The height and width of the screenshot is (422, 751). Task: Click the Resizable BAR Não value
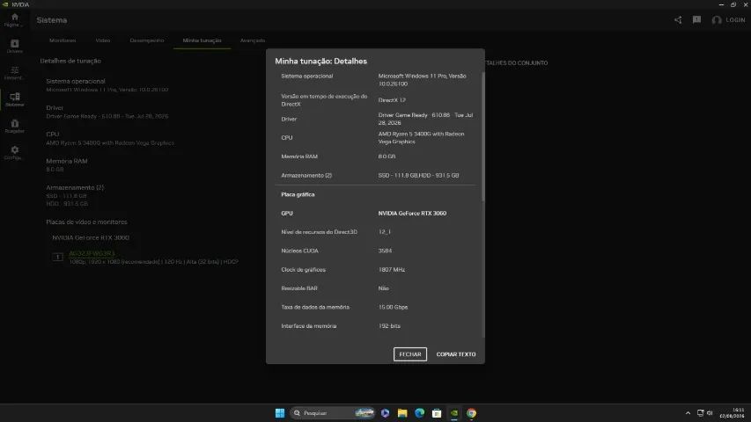pos(383,288)
